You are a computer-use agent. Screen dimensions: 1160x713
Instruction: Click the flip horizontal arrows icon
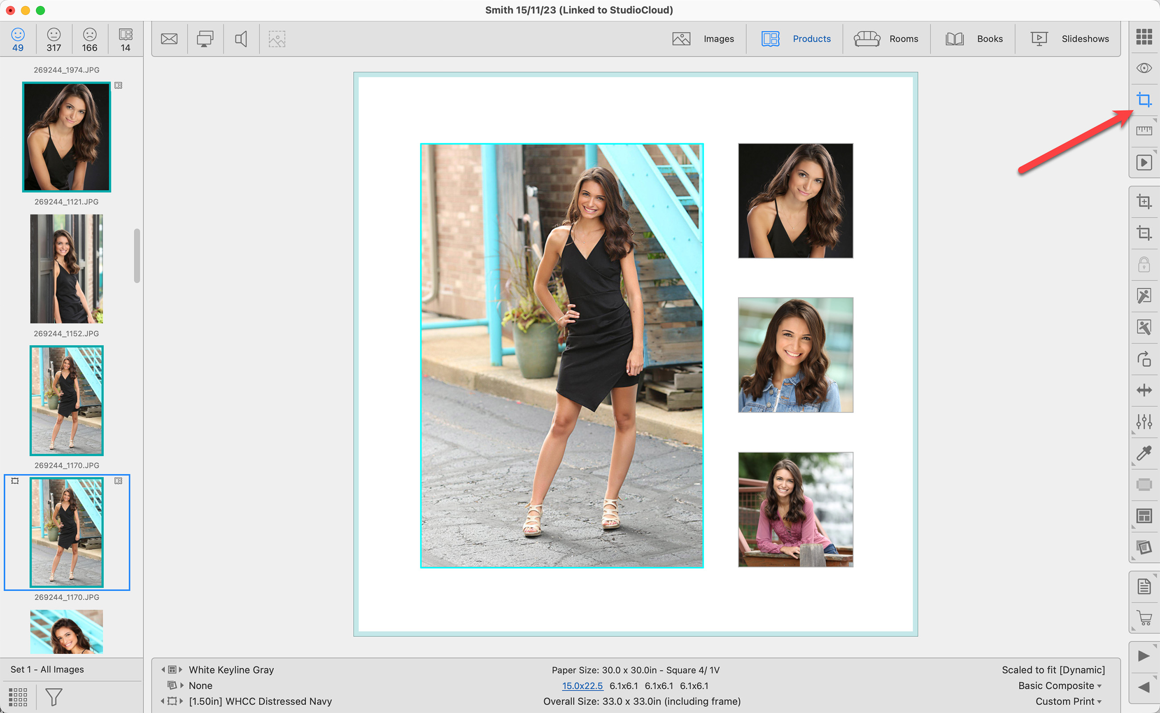click(x=1143, y=390)
